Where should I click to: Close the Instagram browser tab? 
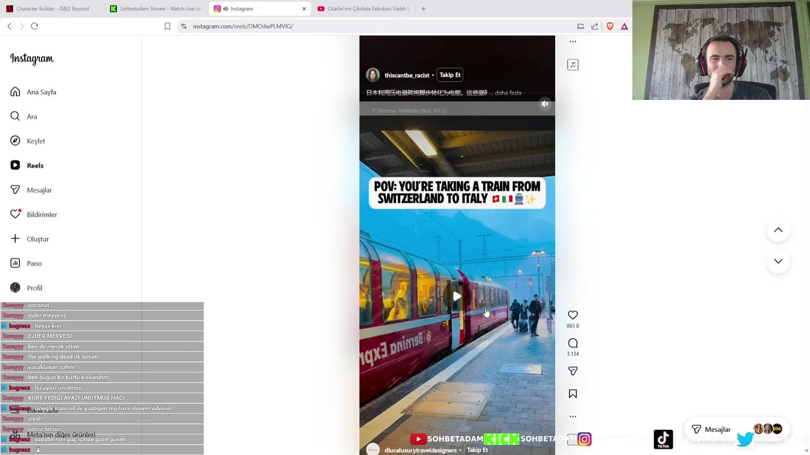(304, 9)
